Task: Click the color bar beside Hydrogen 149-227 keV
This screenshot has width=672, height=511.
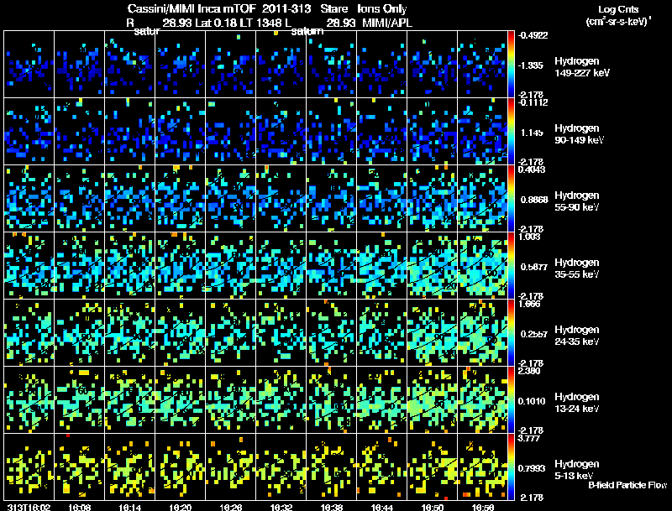Action: [511, 65]
